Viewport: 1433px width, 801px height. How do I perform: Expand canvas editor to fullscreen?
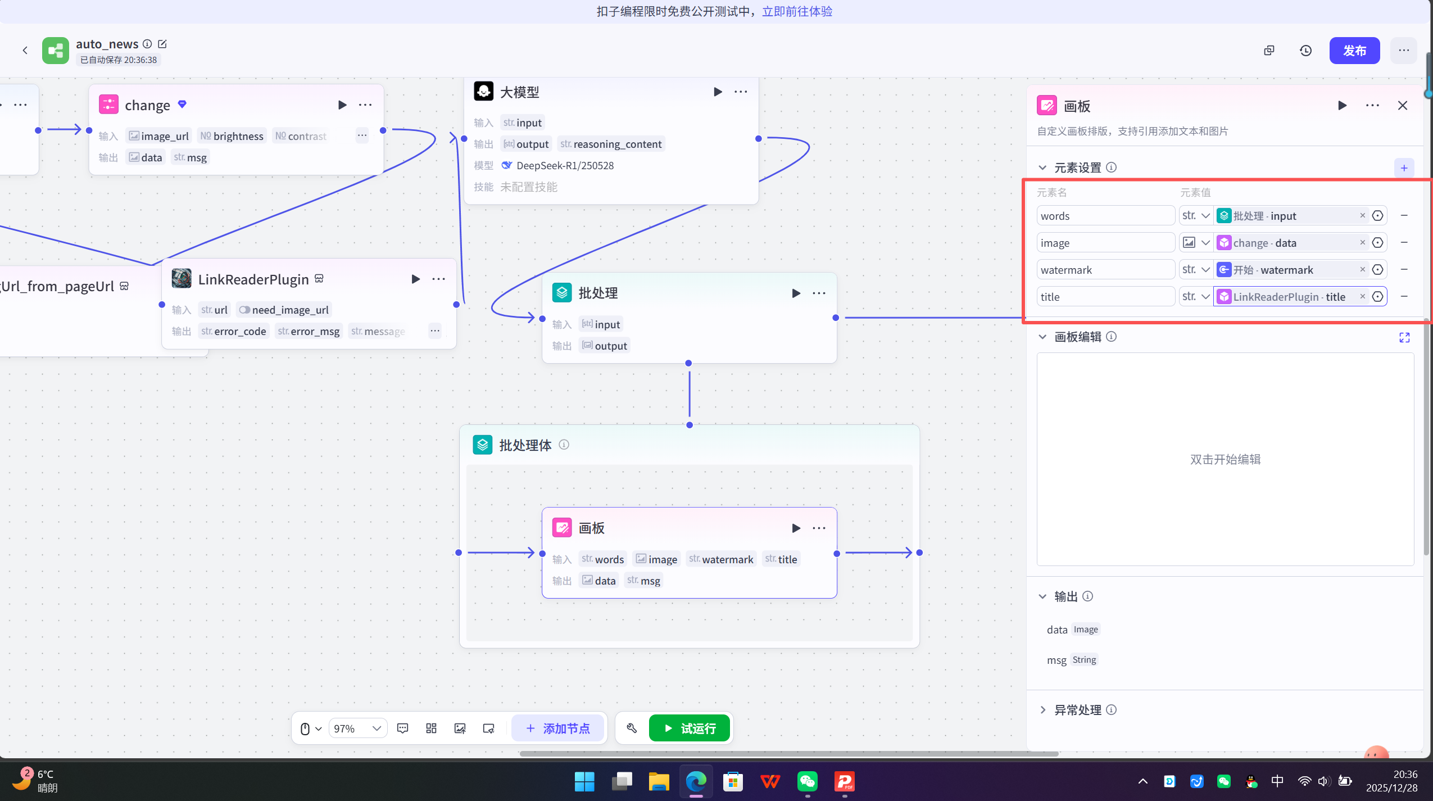tap(1404, 337)
